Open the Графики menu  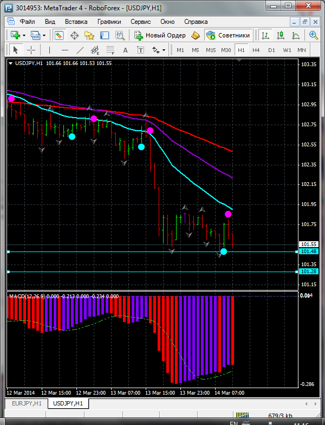coord(109,22)
